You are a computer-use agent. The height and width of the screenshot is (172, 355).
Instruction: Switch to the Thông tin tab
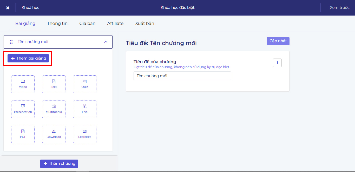57,23
